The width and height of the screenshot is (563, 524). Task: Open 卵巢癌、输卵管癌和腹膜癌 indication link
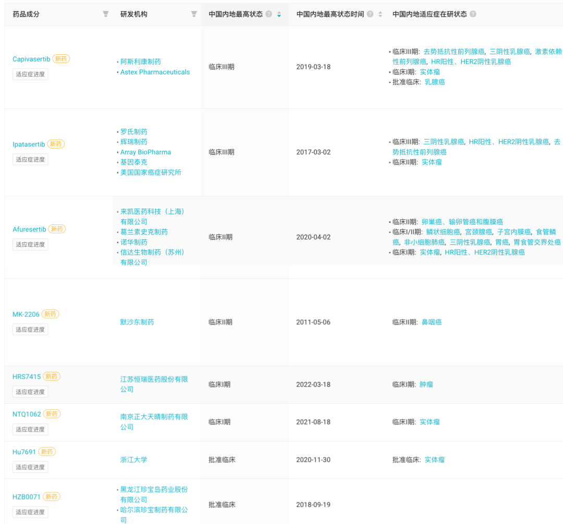tap(462, 222)
